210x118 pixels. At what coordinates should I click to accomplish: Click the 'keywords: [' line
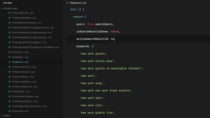pos(85,46)
